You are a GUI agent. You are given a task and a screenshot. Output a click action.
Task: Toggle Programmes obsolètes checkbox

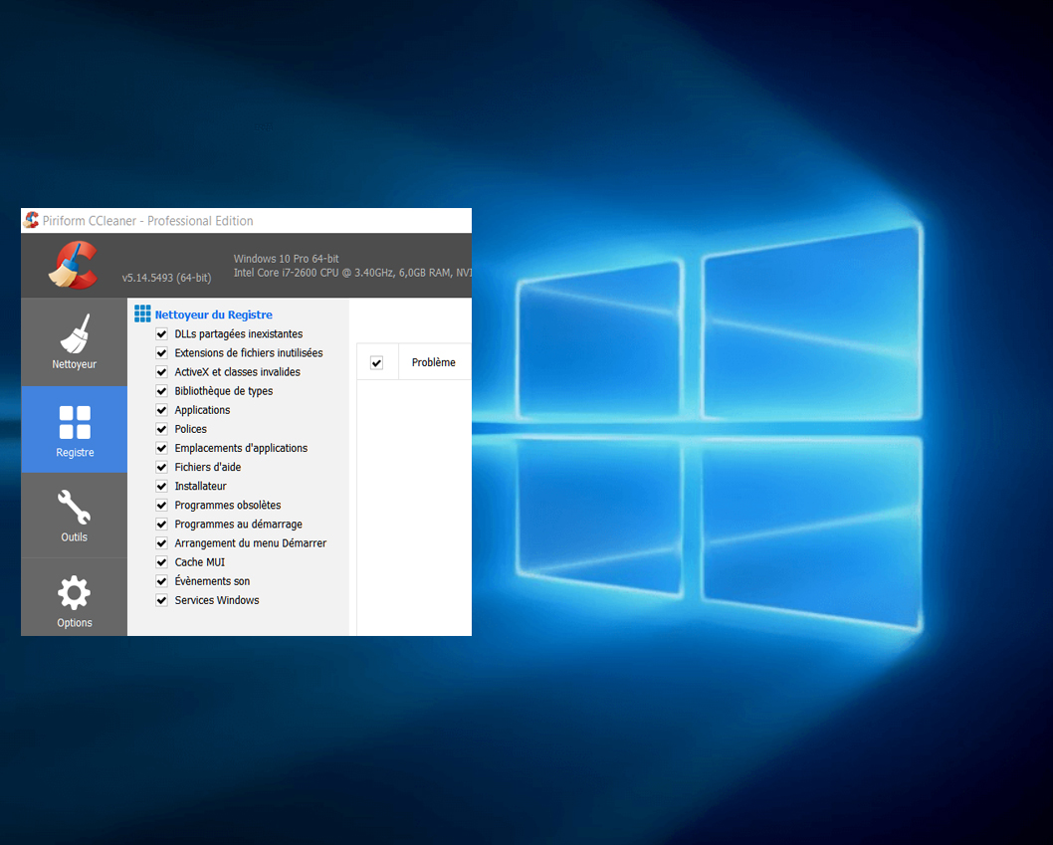click(x=162, y=506)
